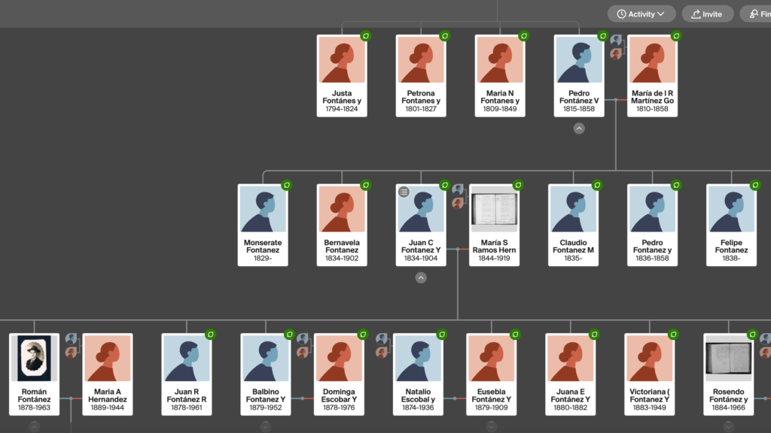Image resolution: width=771 pixels, height=433 pixels.
Task: Collapse descendants under Román Fontánez
Action: pos(34,427)
